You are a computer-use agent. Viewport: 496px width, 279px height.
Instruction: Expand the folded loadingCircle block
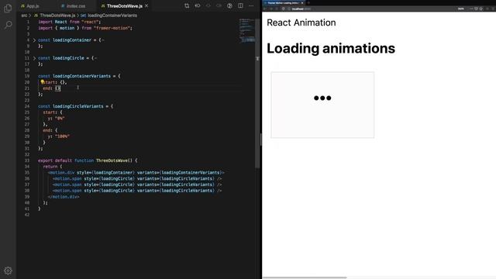pos(34,58)
